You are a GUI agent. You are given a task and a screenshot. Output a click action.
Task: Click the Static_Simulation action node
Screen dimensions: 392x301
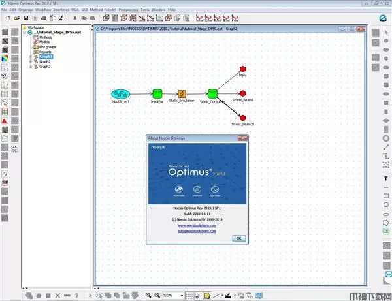(x=183, y=94)
